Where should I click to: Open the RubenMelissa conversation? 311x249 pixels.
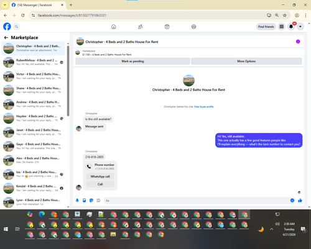pyautogui.click(x=33, y=62)
